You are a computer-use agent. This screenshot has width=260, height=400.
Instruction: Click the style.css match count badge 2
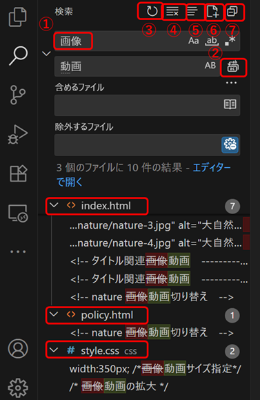pos(232,351)
